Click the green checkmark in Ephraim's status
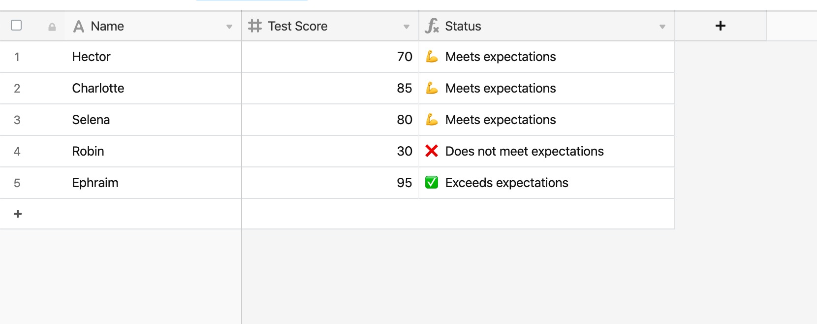 point(432,182)
